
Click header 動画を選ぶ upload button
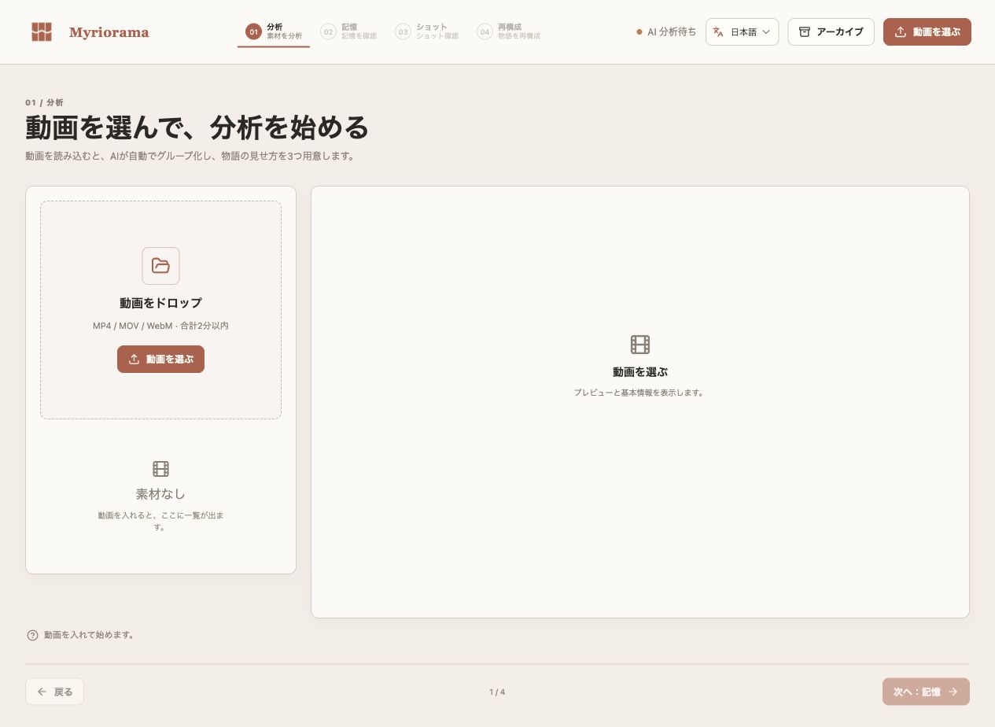point(927,32)
